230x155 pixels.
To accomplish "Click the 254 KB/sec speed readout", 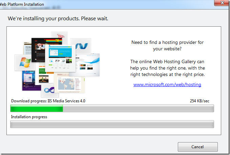I will click(x=200, y=101).
